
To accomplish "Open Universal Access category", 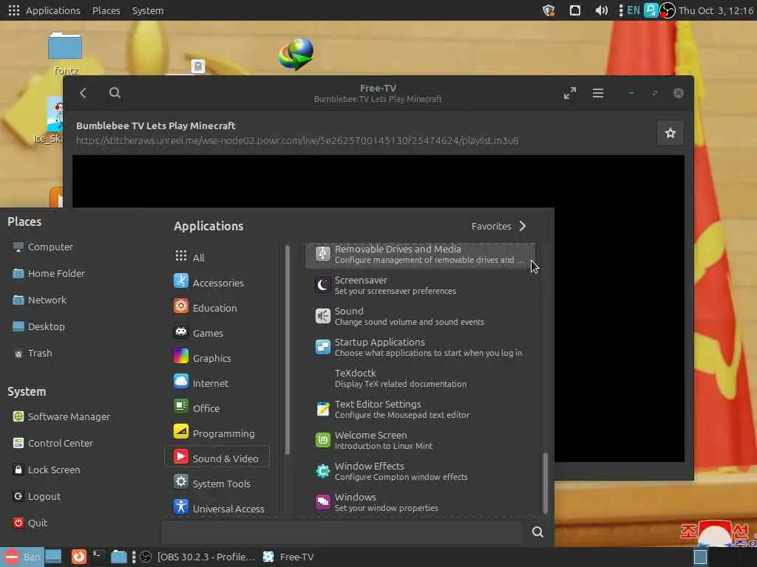I will click(x=219, y=508).
